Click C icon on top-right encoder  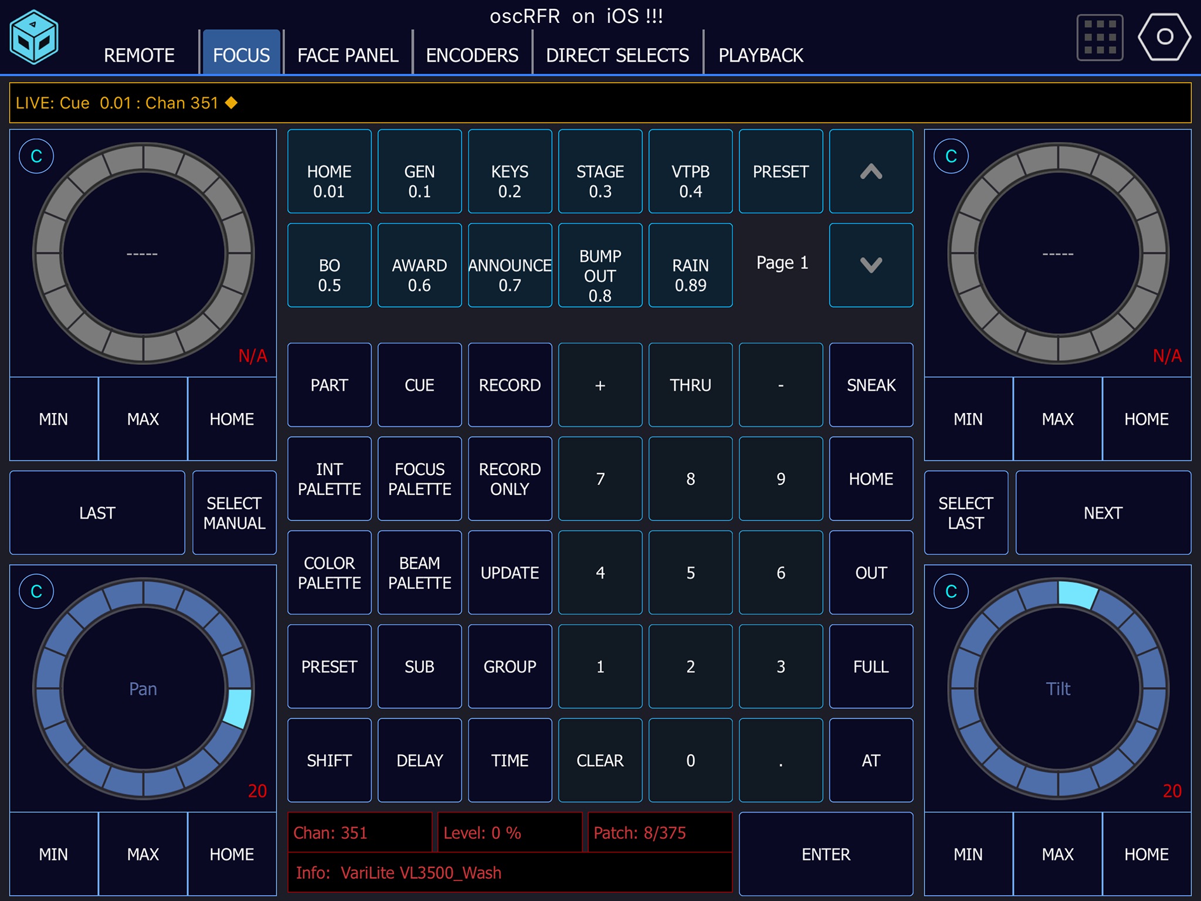click(x=951, y=156)
